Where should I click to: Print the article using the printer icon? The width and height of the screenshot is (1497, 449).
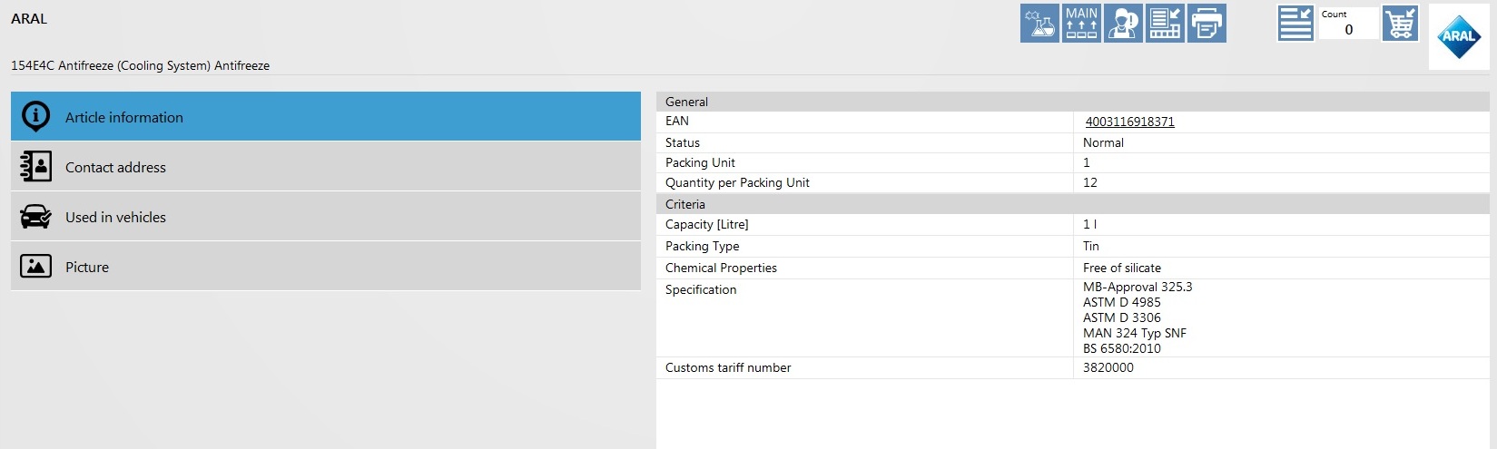pos(1206,24)
